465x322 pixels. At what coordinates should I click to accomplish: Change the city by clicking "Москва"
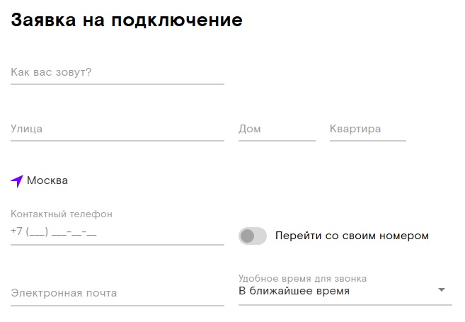(x=47, y=180)
